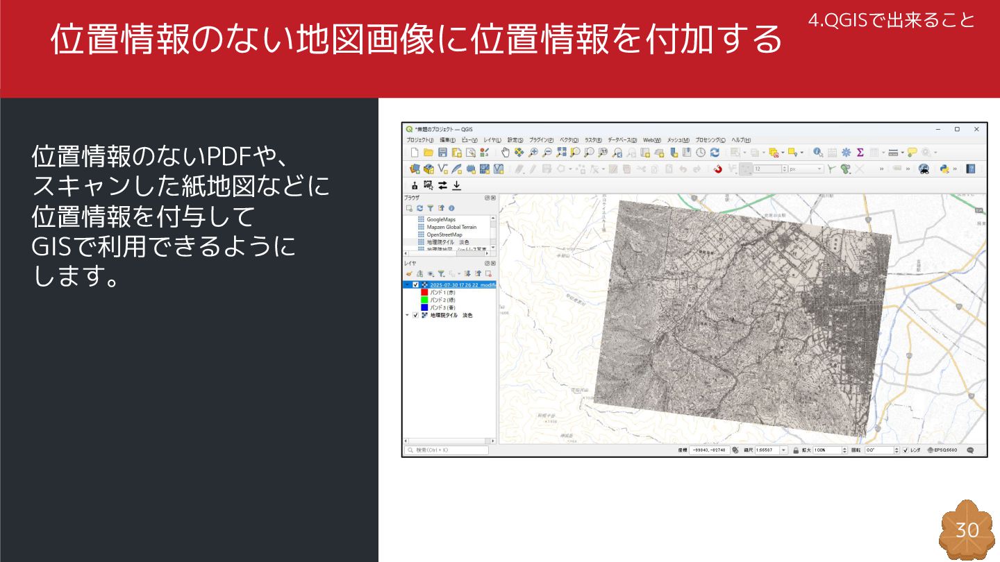This screenshot has width=1000, height=562.
Task: Select Mapzen Global Terrain in Browser
Action: [x=451, y=227]
